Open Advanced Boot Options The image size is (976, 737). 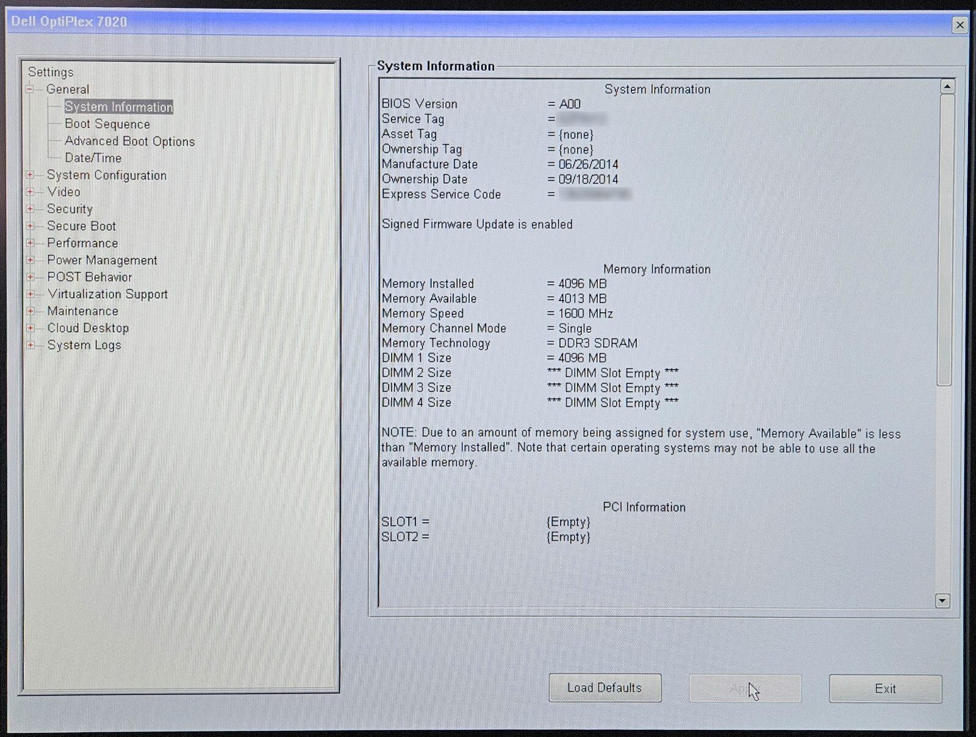(x=130, y=141)
